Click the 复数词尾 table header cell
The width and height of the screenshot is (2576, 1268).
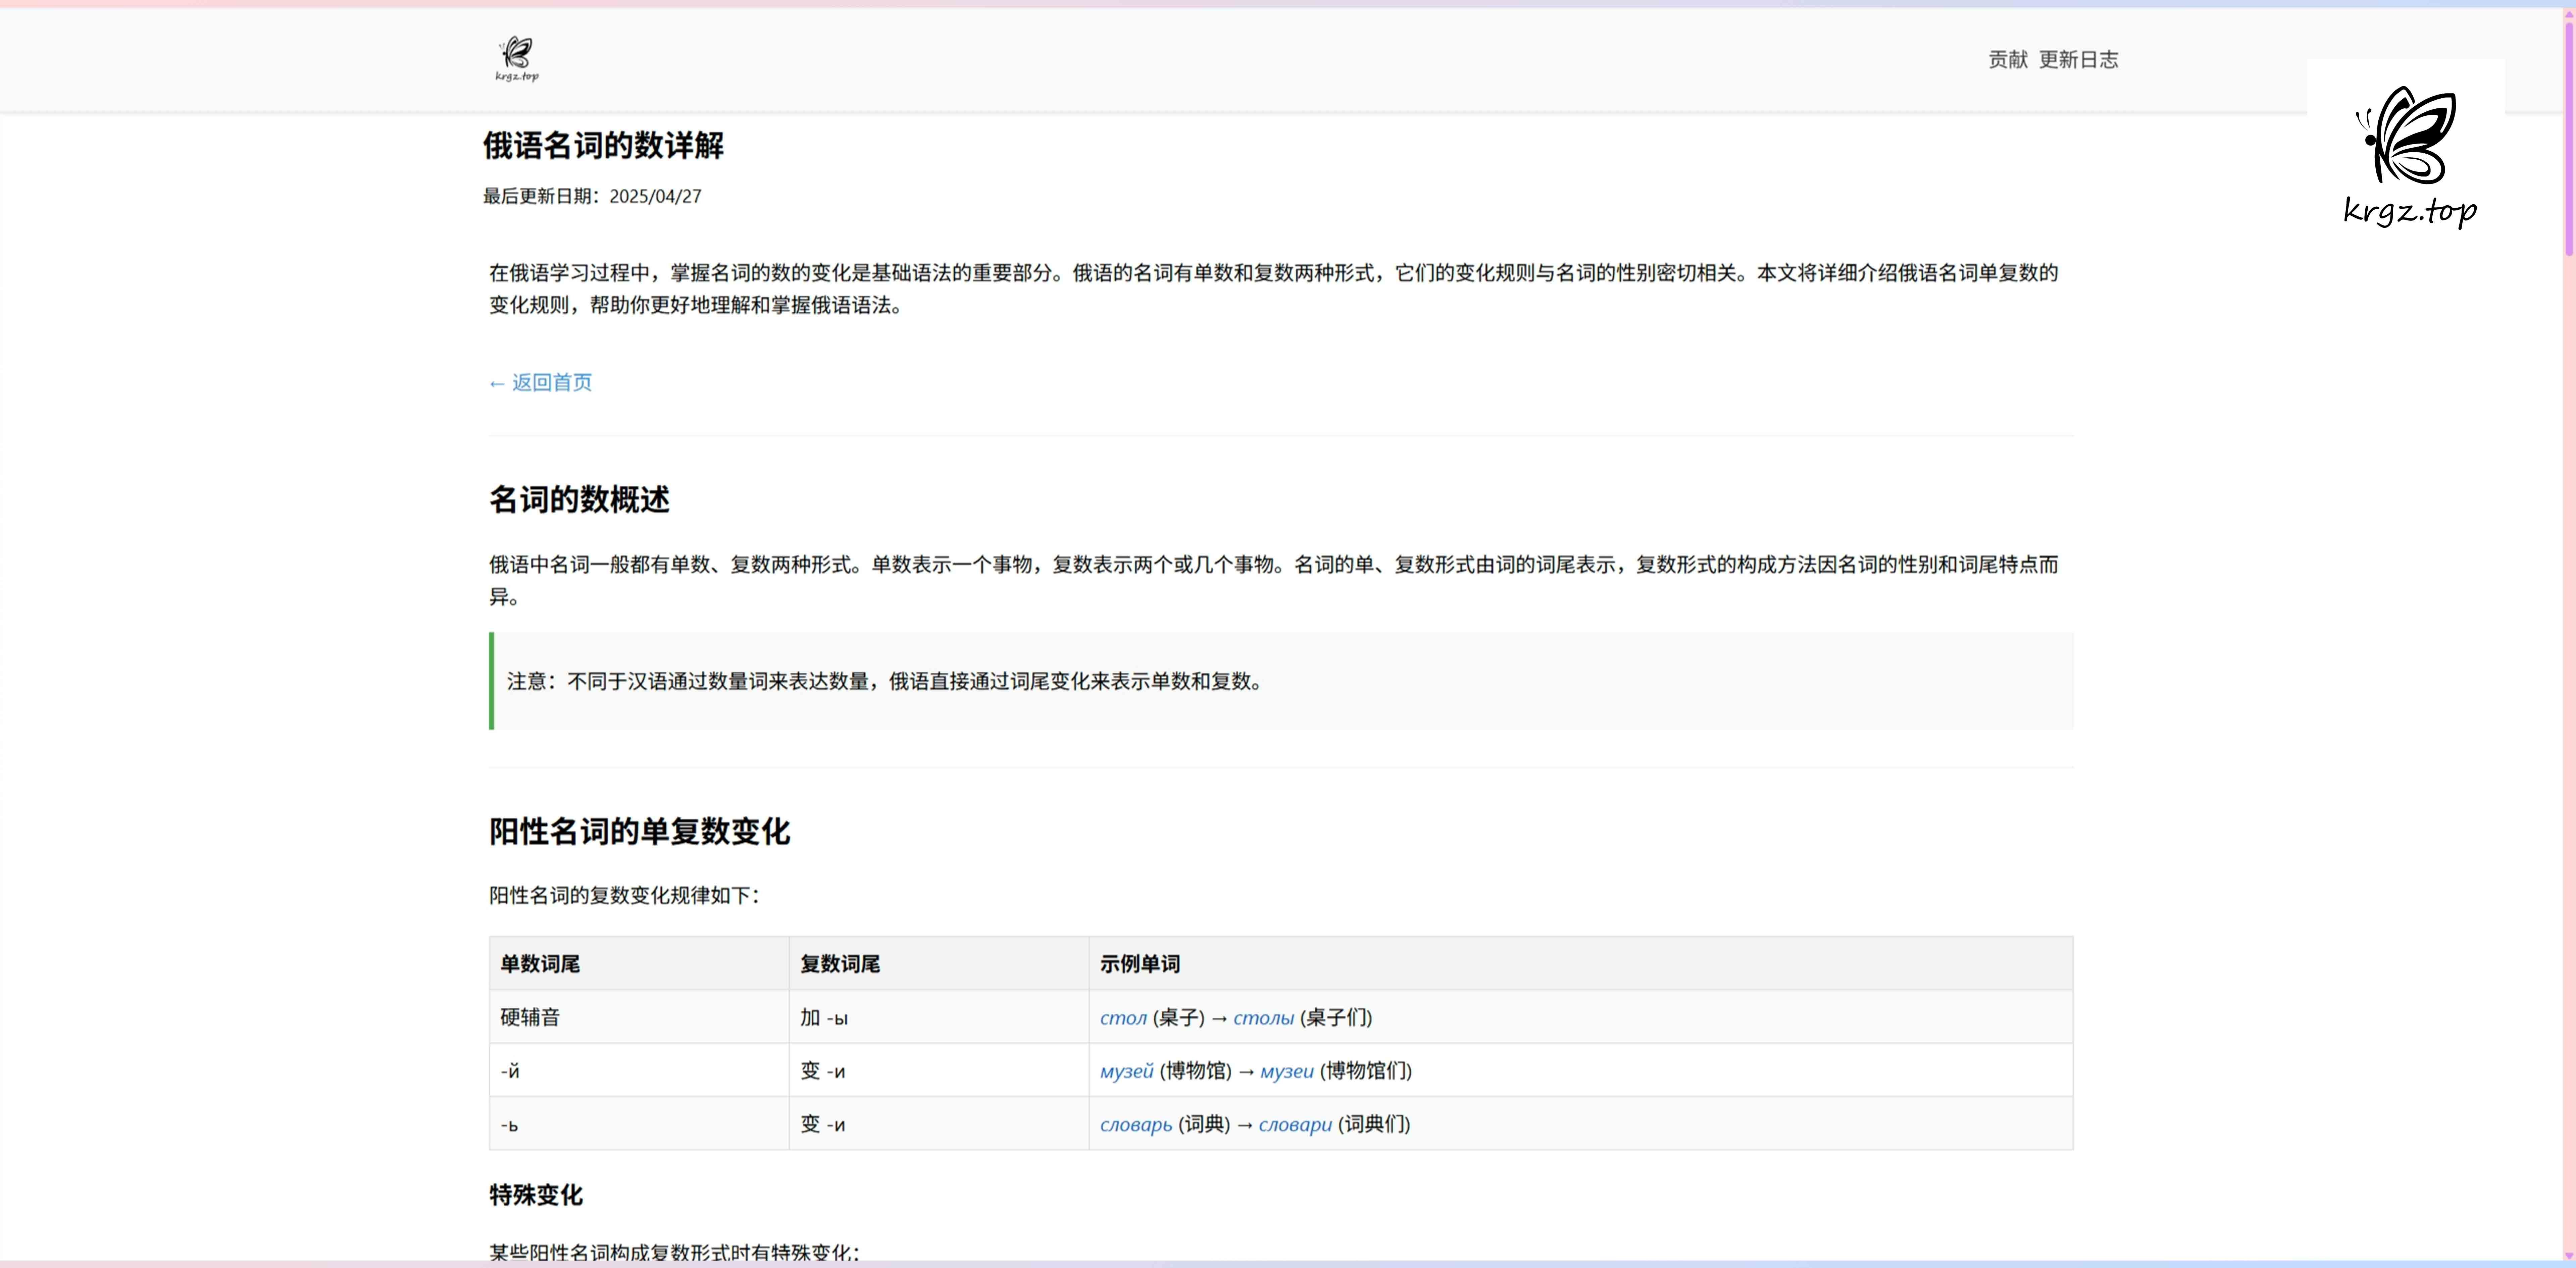(839, 964)
